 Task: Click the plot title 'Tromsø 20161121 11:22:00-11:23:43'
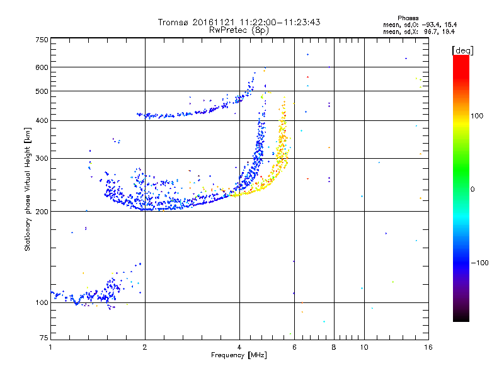239,22
